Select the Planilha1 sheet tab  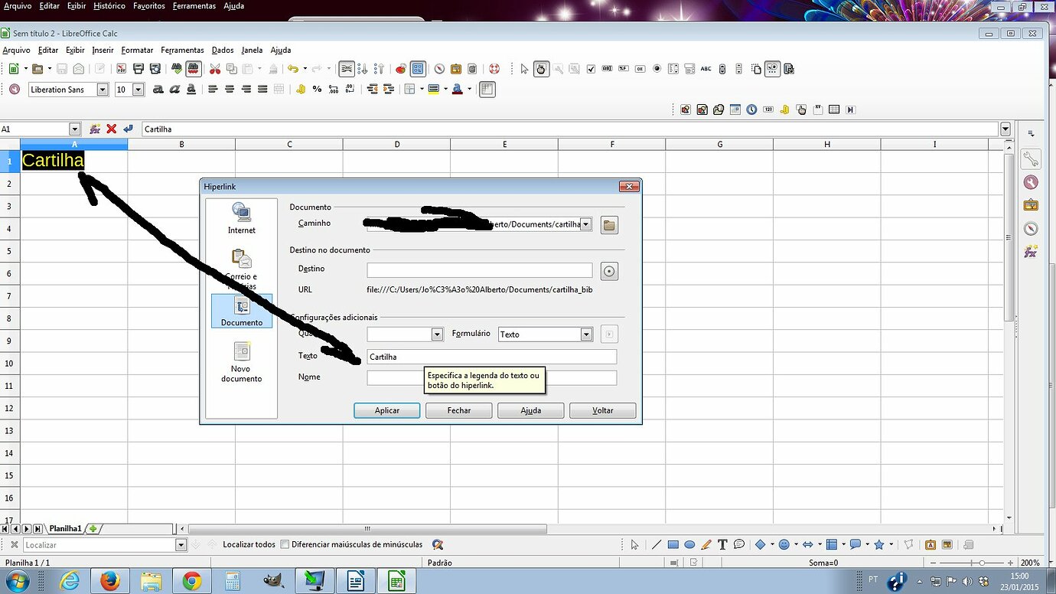(65, 529)
